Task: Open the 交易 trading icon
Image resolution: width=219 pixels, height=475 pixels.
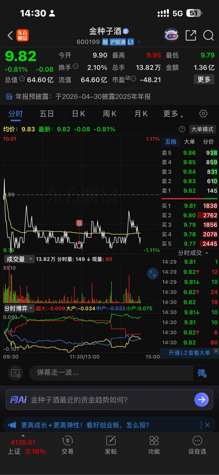Action: [x=68, y=445]
